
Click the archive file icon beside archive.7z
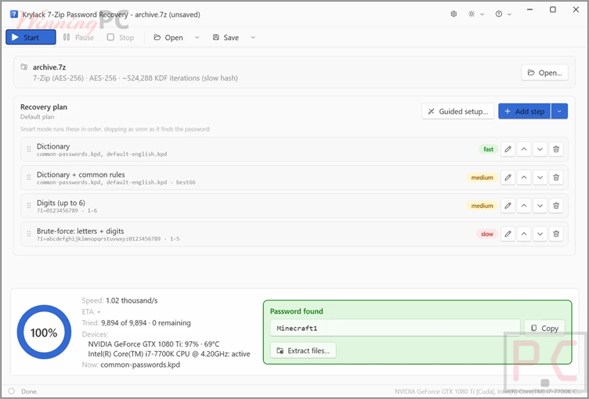pos(24,66)
